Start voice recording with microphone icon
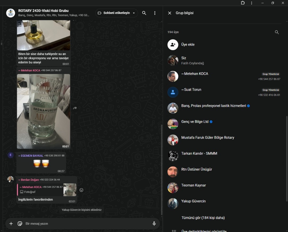 (x=154, y=224)
